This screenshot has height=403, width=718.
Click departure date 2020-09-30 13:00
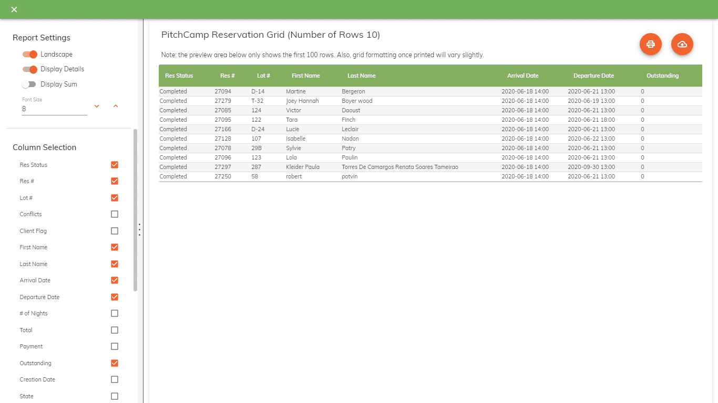[591, 167]
